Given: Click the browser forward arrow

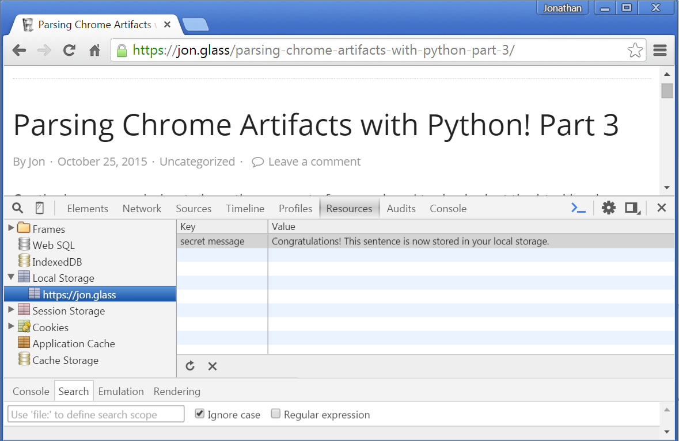Looking at the screenshot, I should (x=44, y=51).
